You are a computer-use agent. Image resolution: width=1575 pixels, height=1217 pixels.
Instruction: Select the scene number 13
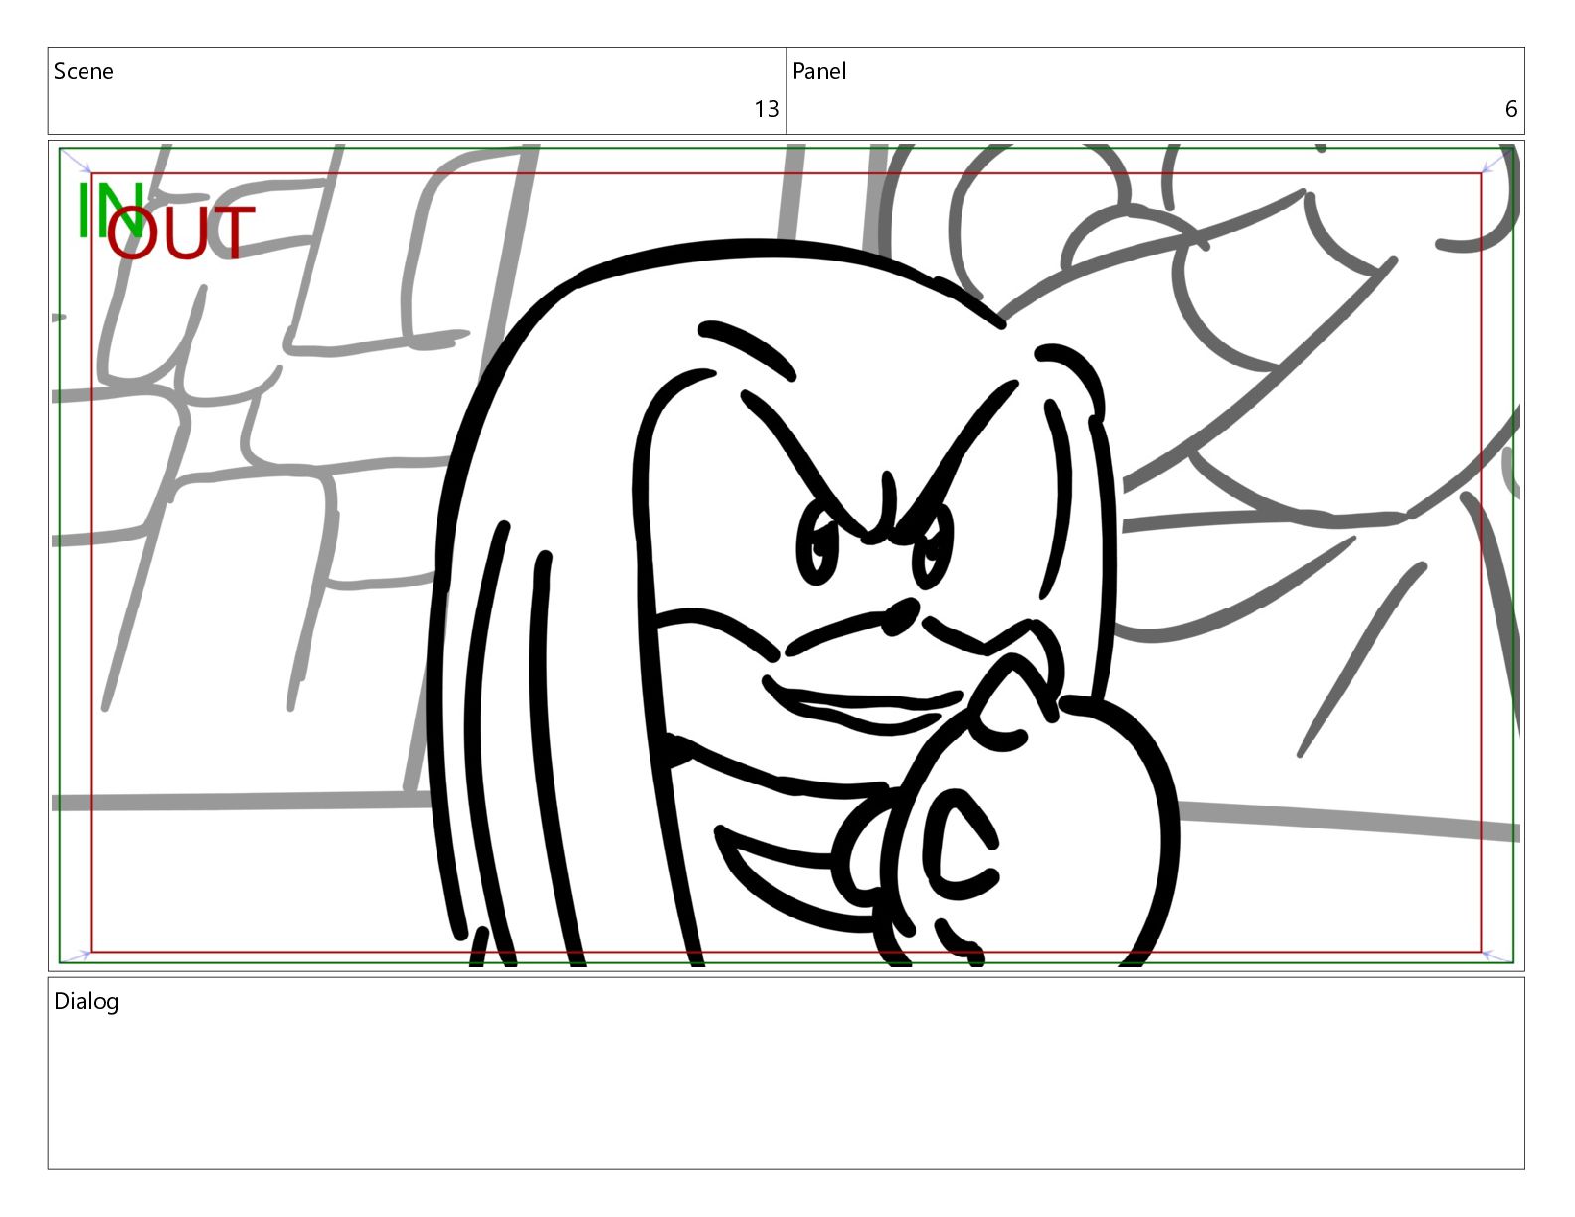(766, 109)
